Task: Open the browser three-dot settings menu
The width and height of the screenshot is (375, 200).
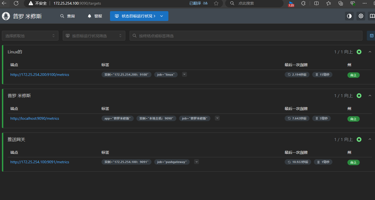Action: coord(365,3)
